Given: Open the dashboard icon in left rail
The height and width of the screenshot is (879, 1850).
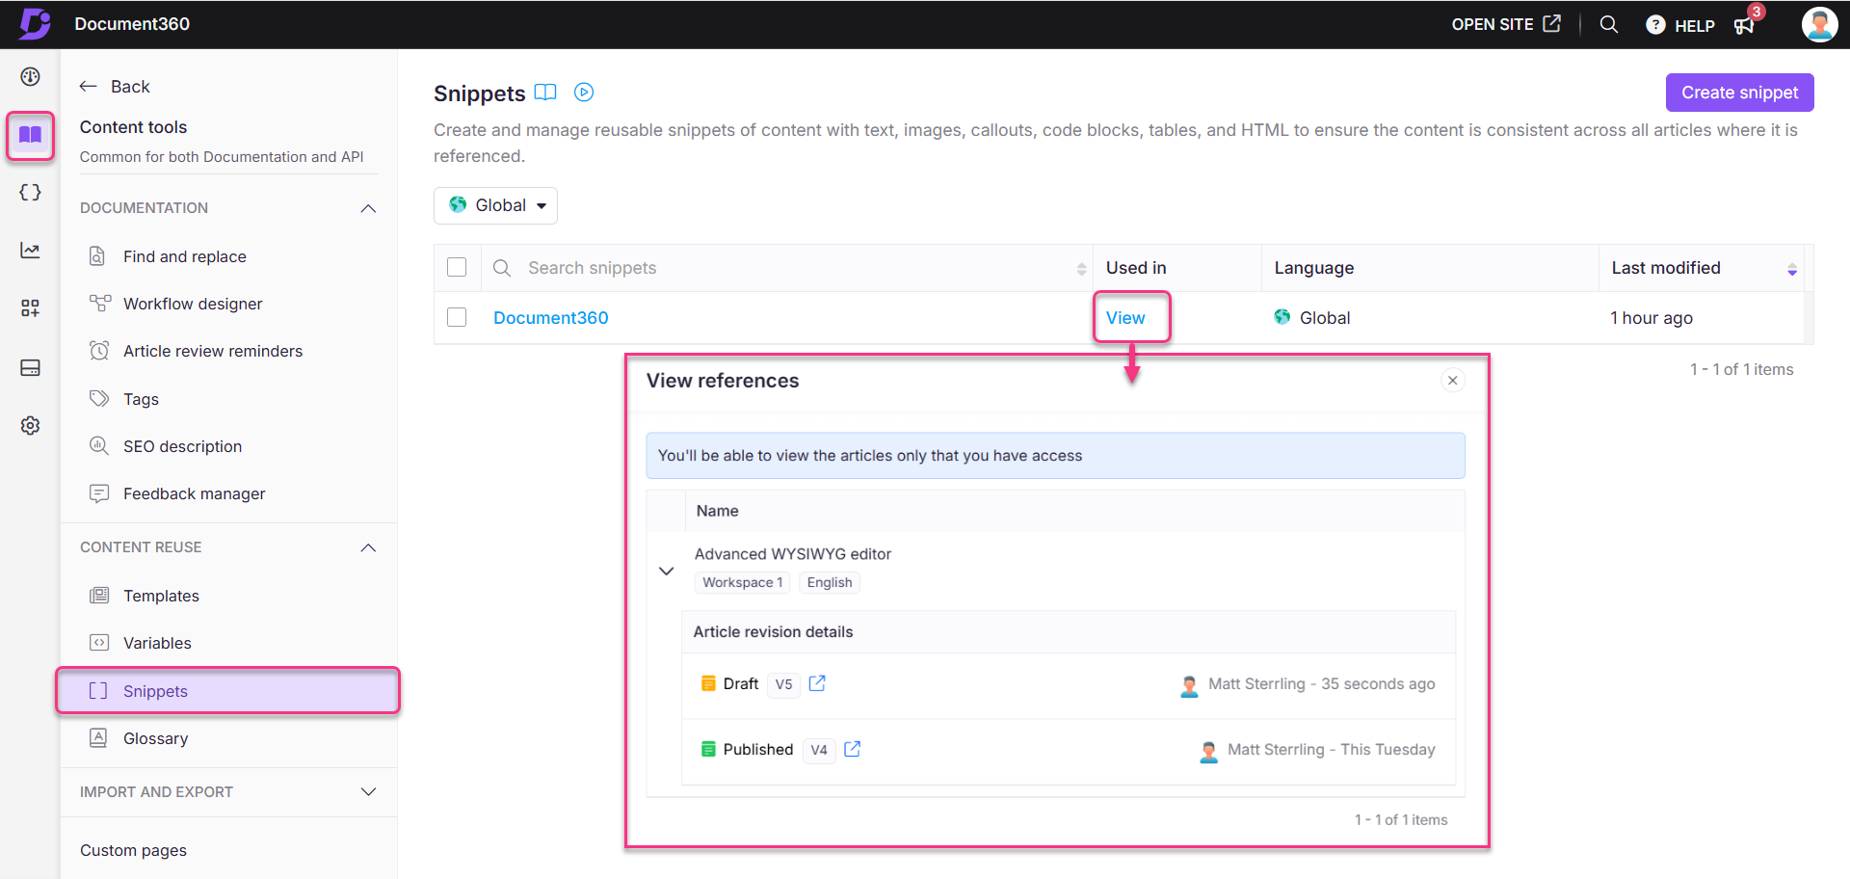Looking at the screenshot, I should pyautogui.click(x=30, y=77).
